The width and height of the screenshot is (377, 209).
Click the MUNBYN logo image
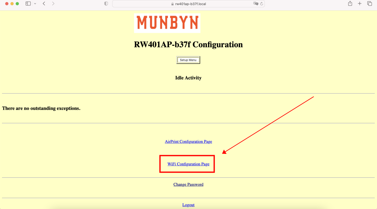click(167, 23)
